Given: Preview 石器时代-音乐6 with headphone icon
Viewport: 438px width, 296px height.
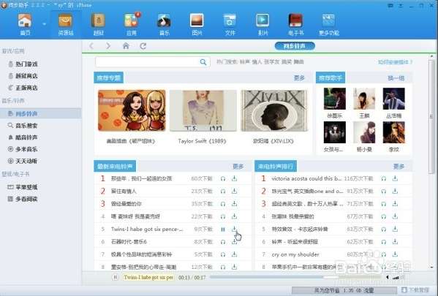Looking at the screenshot, I should [223, 242].
